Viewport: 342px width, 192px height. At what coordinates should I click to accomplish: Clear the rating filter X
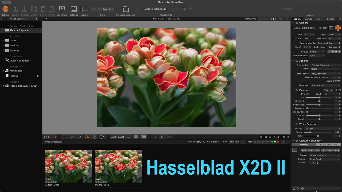point(255,142)
